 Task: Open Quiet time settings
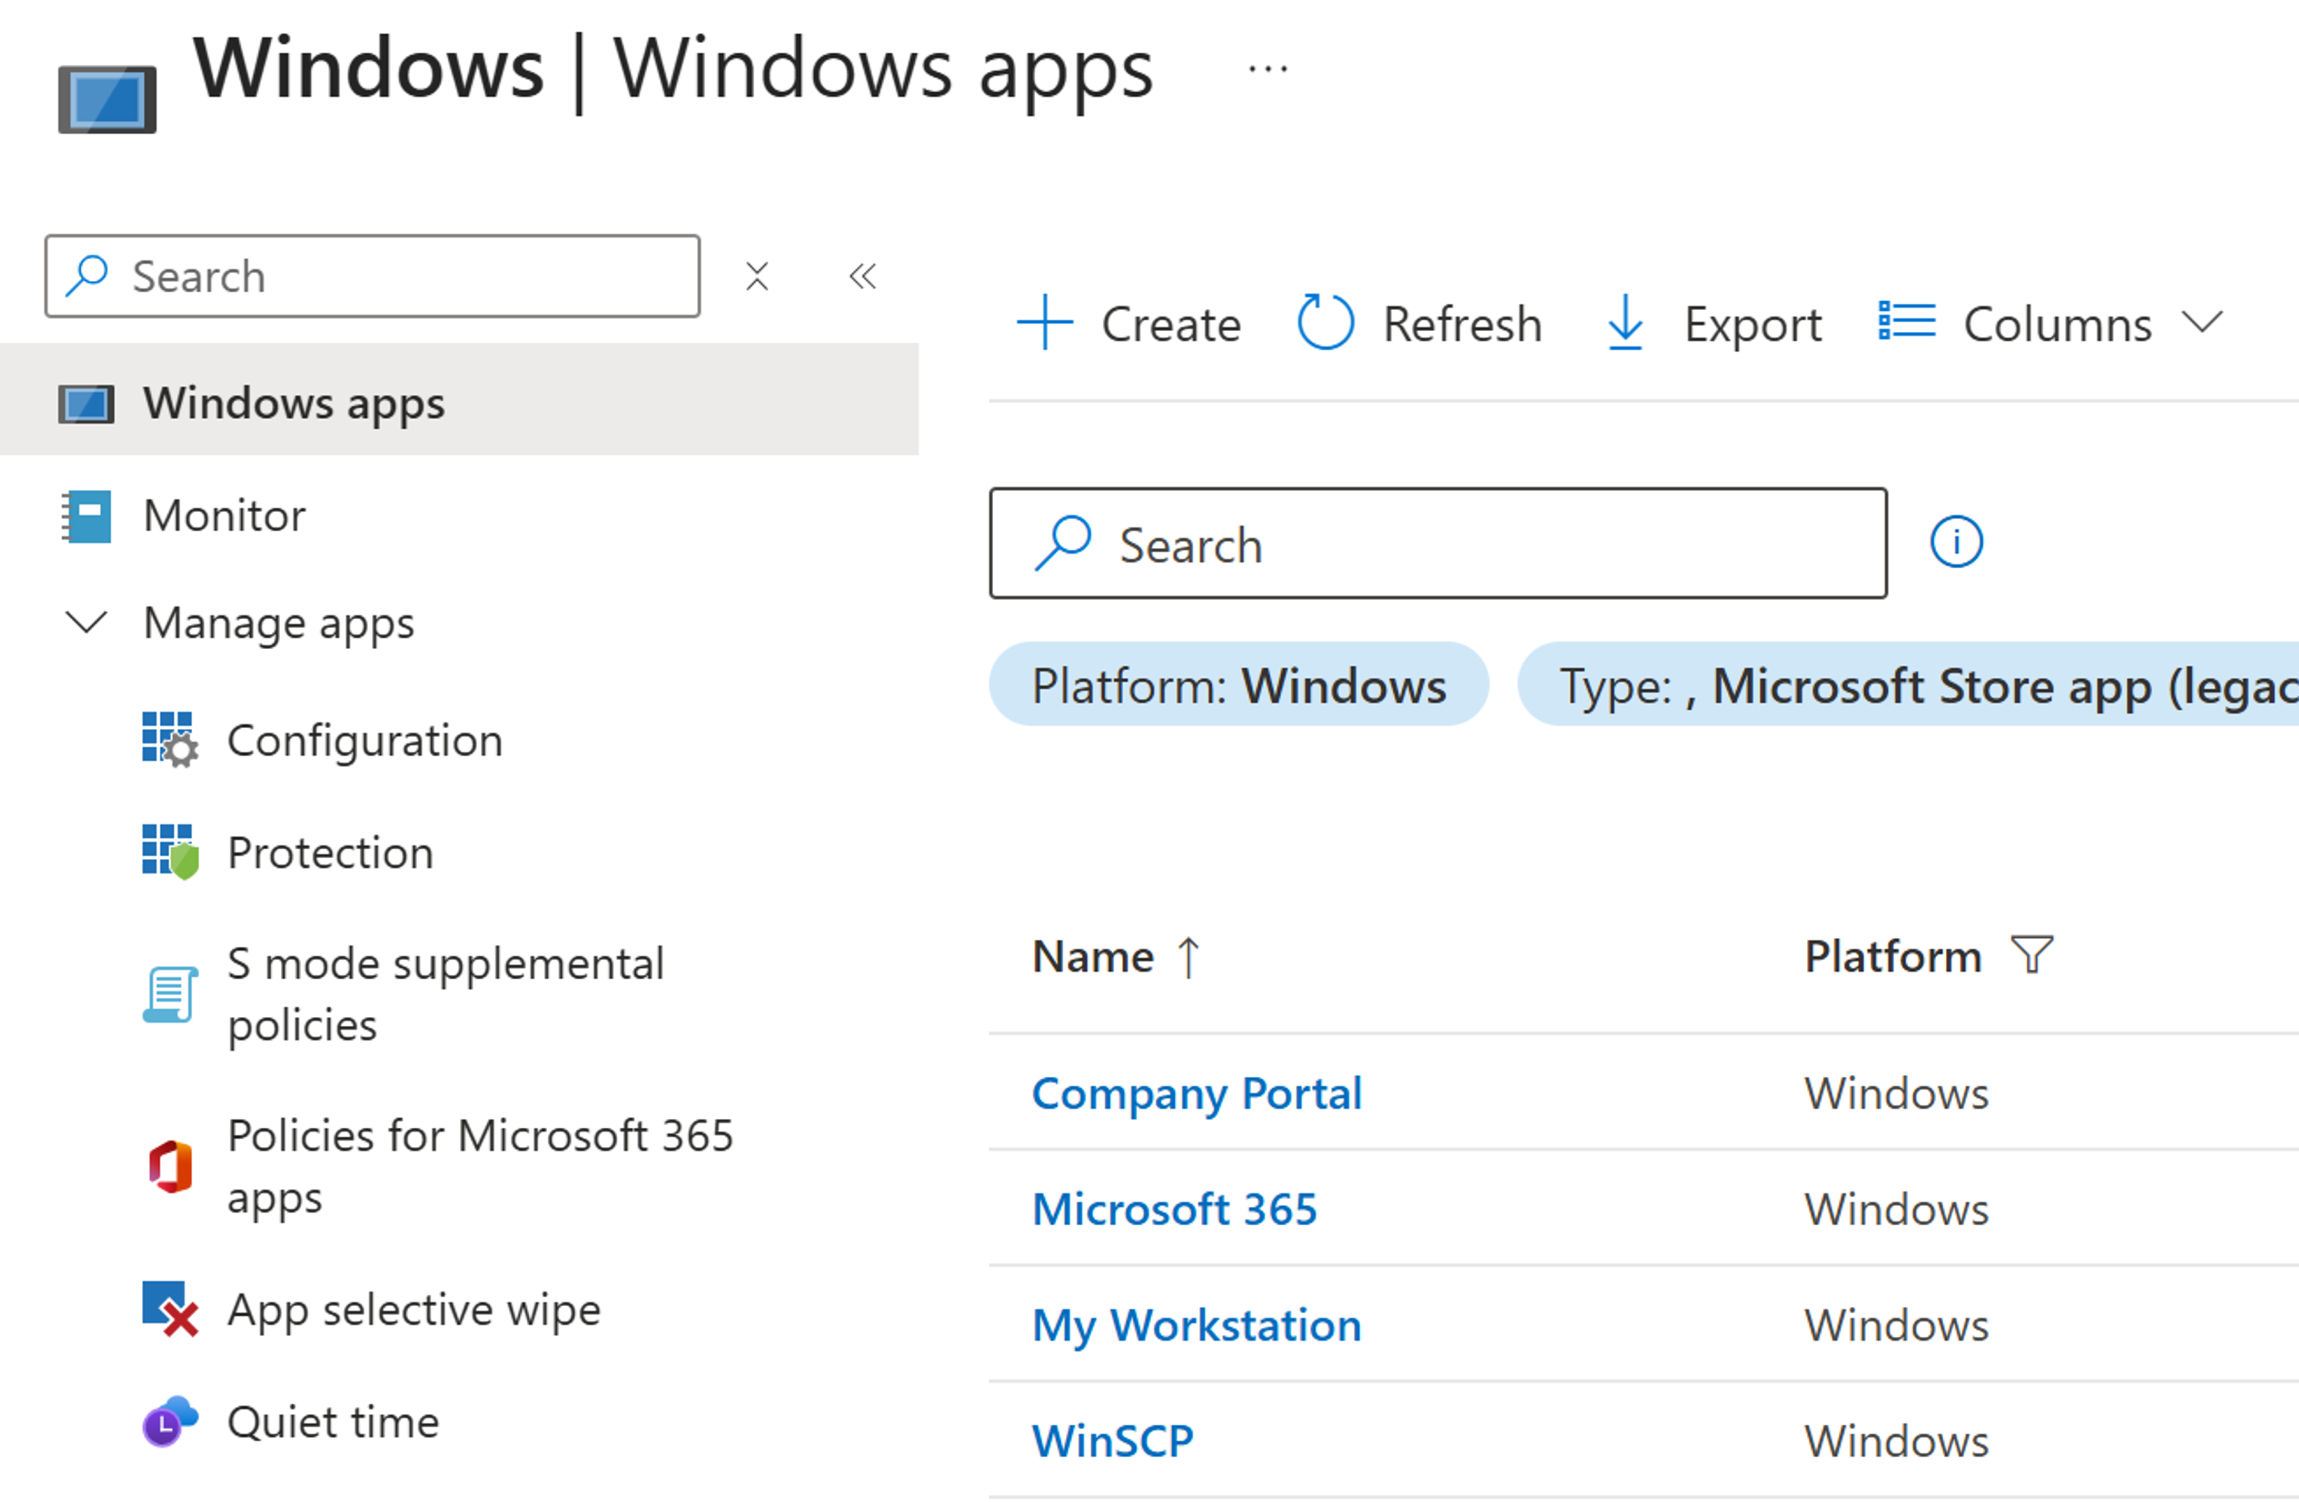(x=333, y=1423)
